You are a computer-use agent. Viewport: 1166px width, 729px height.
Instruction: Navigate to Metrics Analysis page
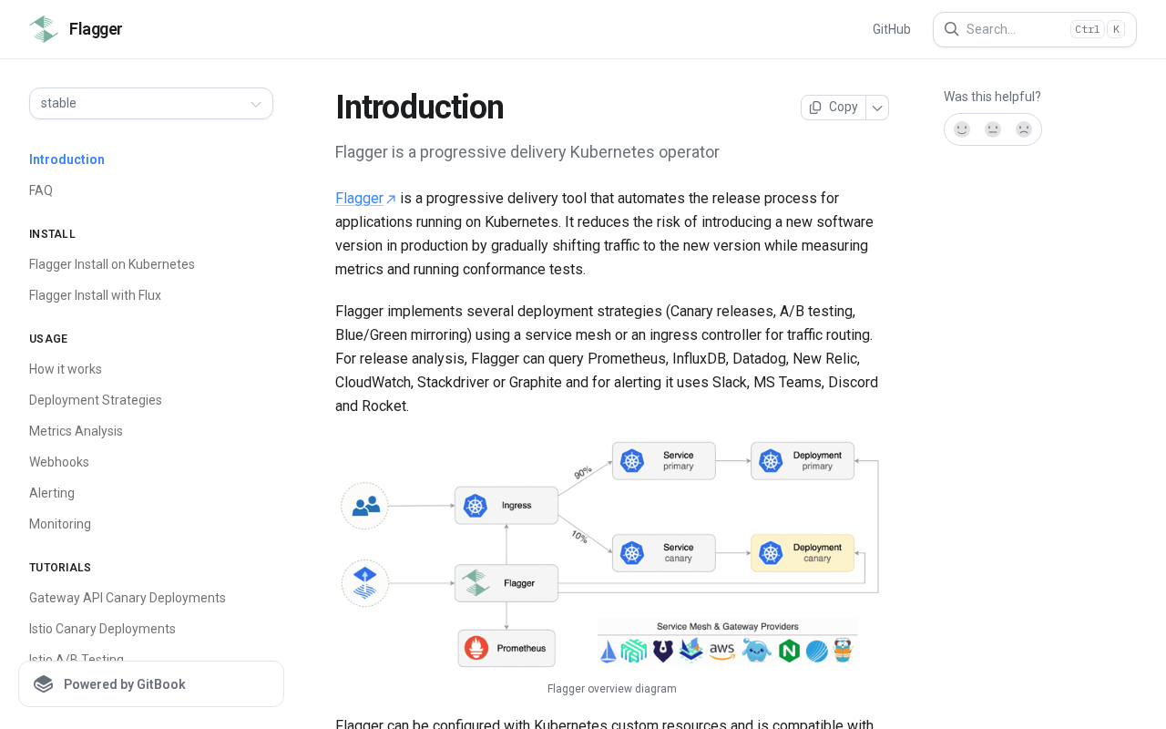[x=76, y=431]
